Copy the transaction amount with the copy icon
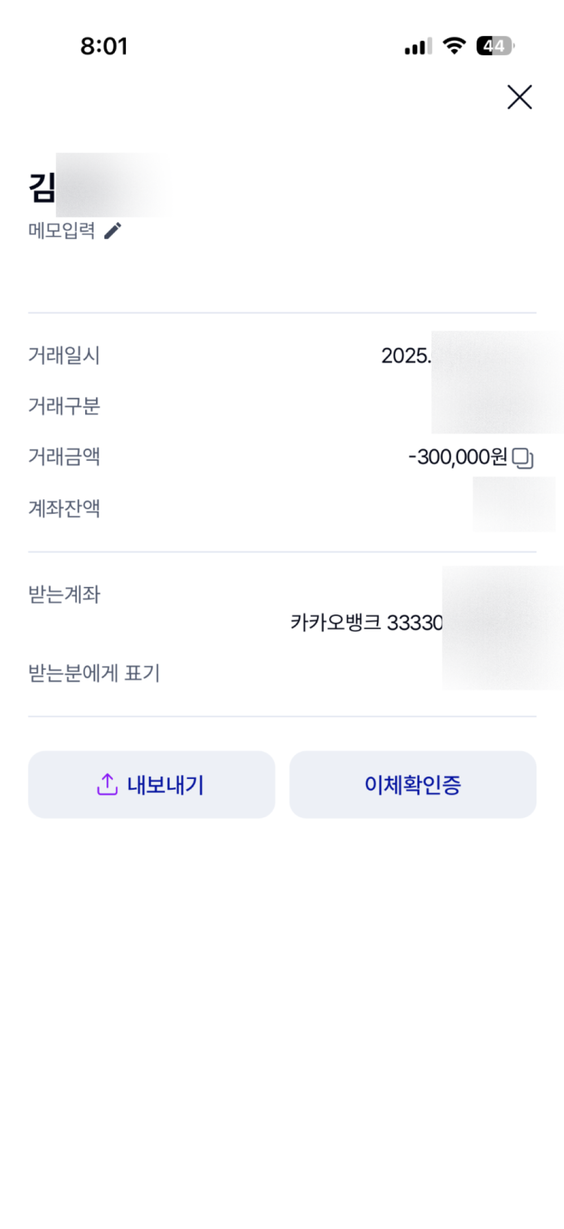This screenshot has height=1229, width=564. (x=523, y=458)
